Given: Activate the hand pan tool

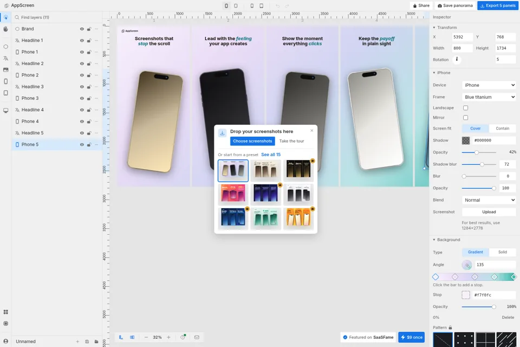Looking at the screenshot, I should coord(5,29).
